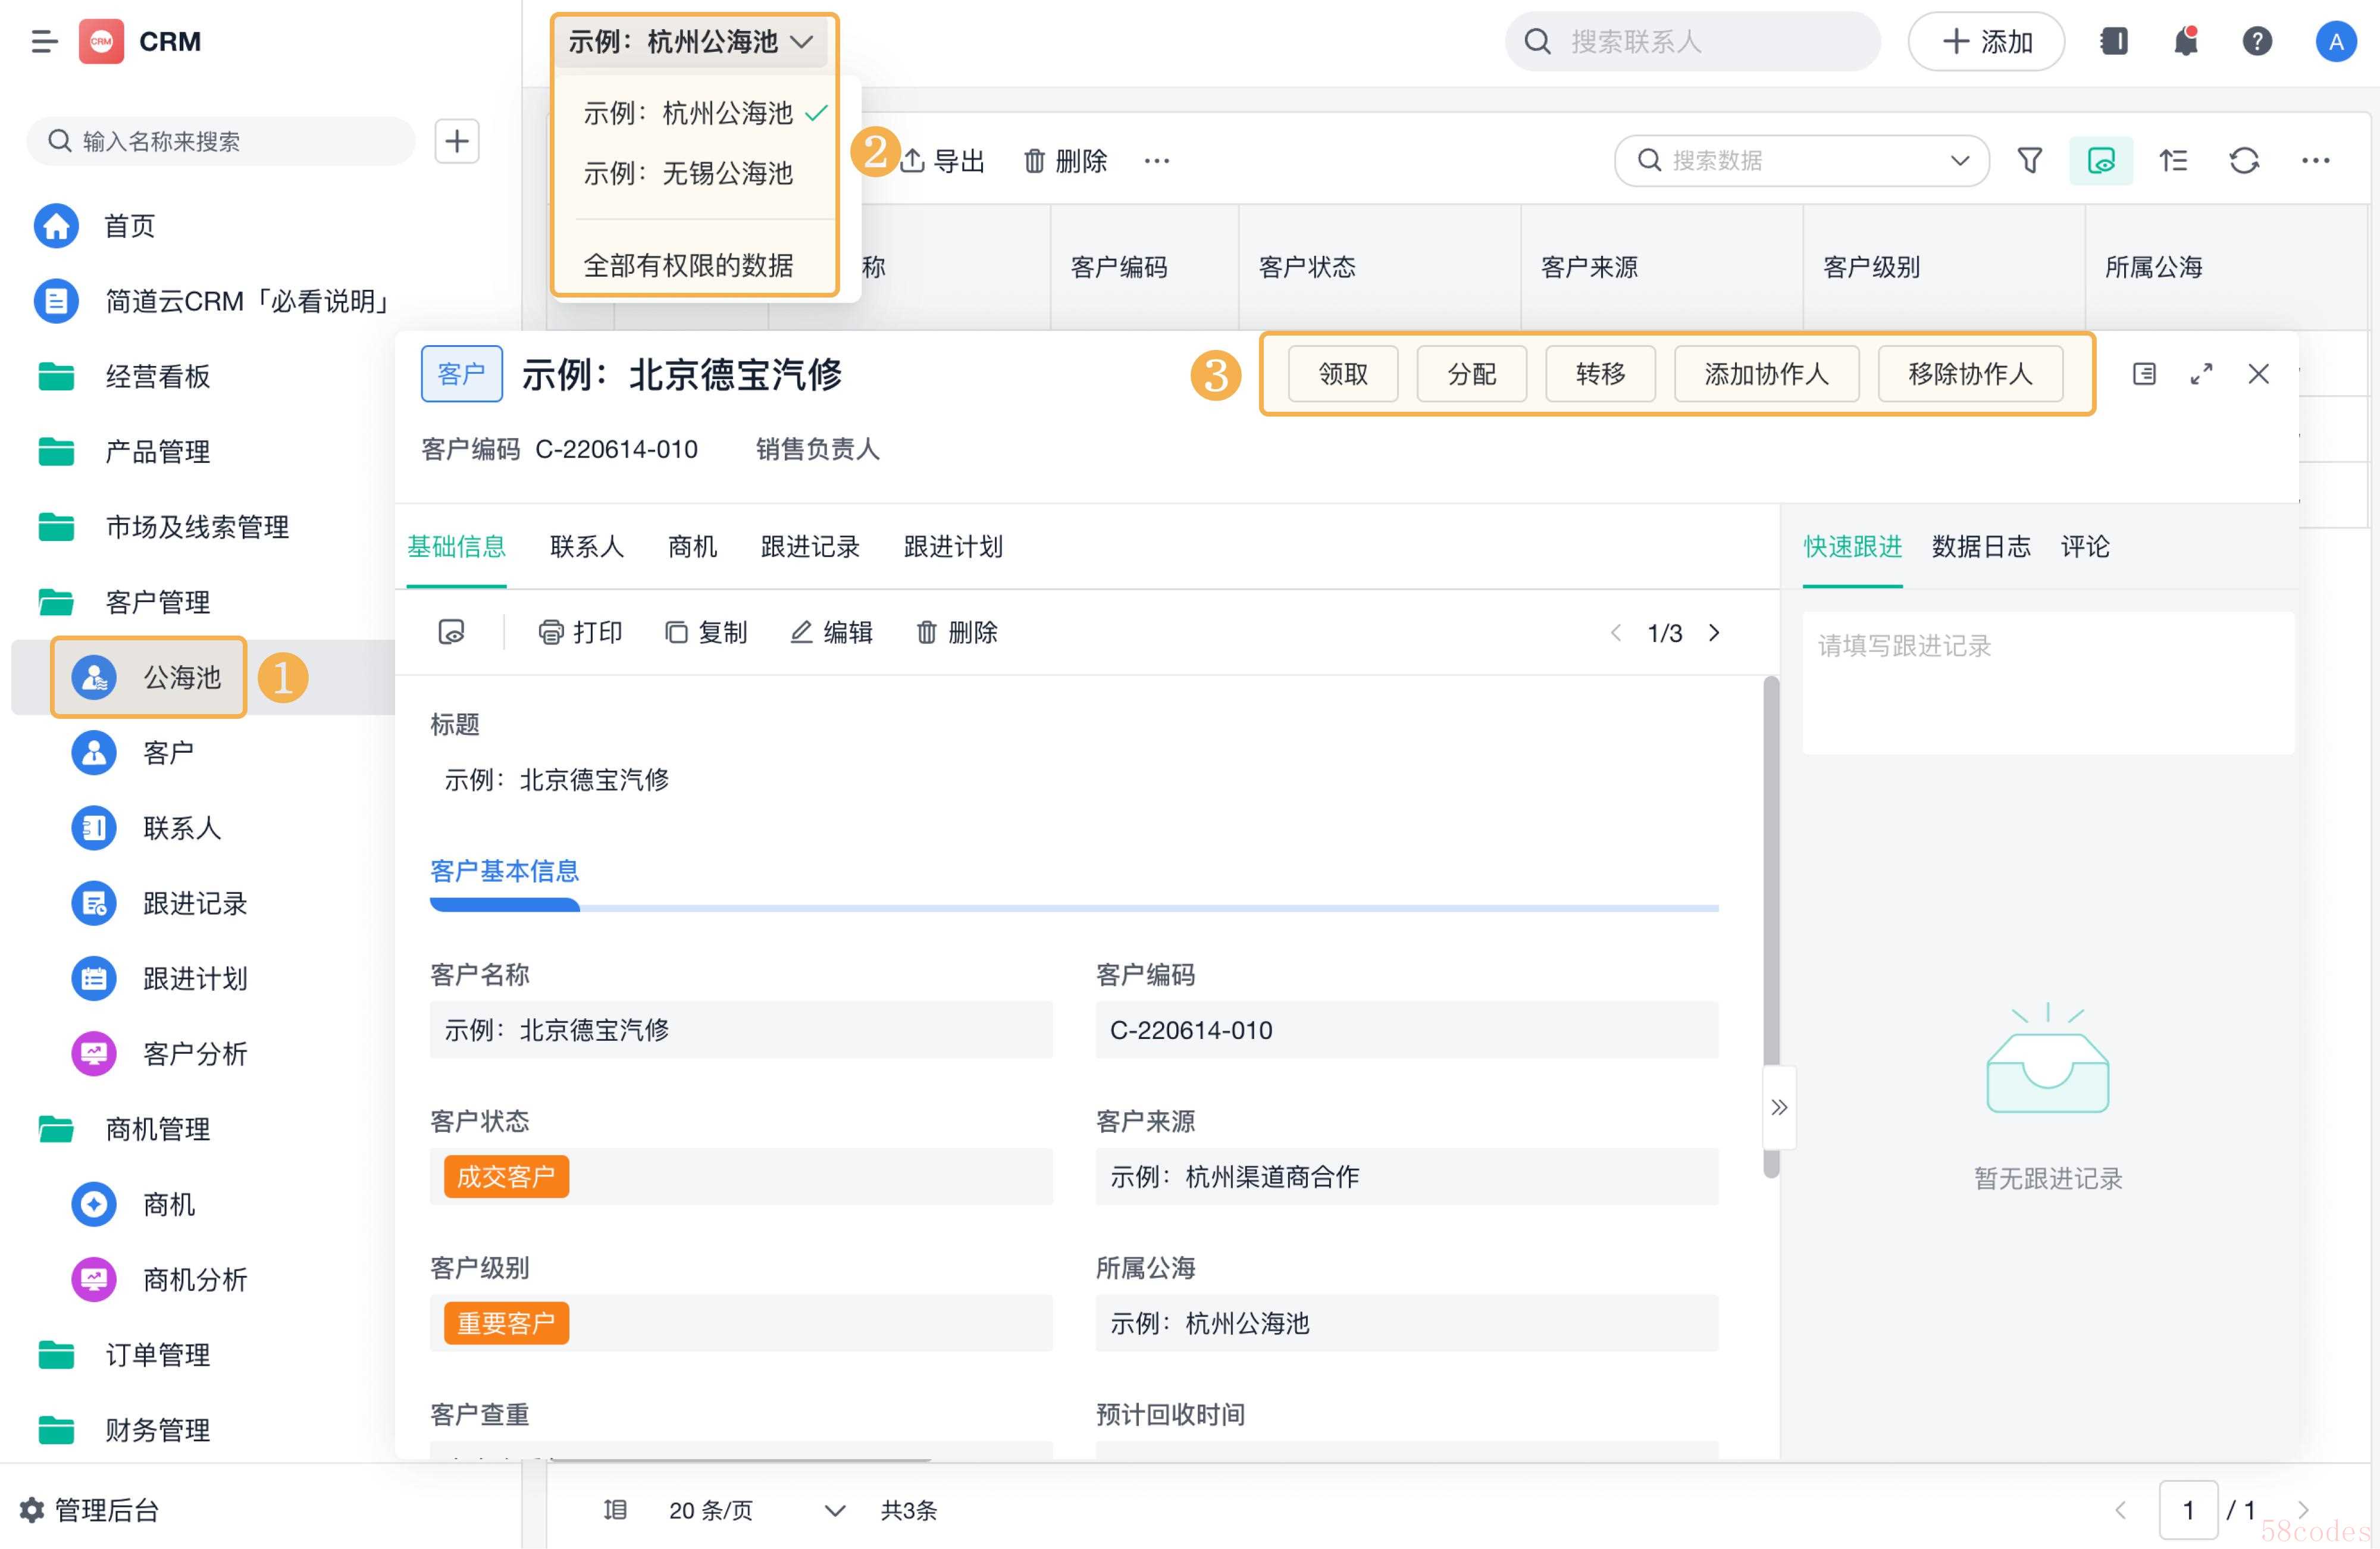Click the filter funnel icon
The image size is (2380, 1549).
2029,160
